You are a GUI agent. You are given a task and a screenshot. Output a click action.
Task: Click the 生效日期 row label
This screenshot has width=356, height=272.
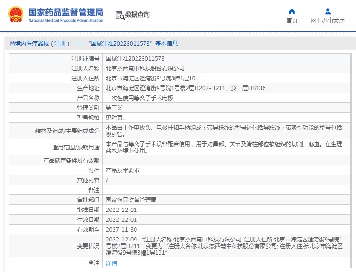click(88, 220)
